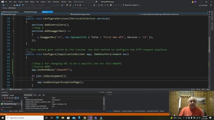This screenshot has width=214, height=120.
Task: Click the user account avatar
Action: point(195,2)
